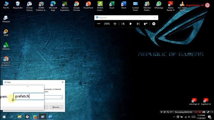214x120 pixels.
Task: Close the Run dialog
Action: click(63, 82)
